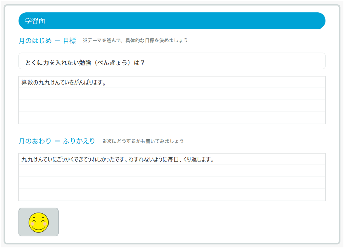The width and height of the screenshot is (344, 248).
Task: Select the second blank line of goal area
Action: [172, 93]
